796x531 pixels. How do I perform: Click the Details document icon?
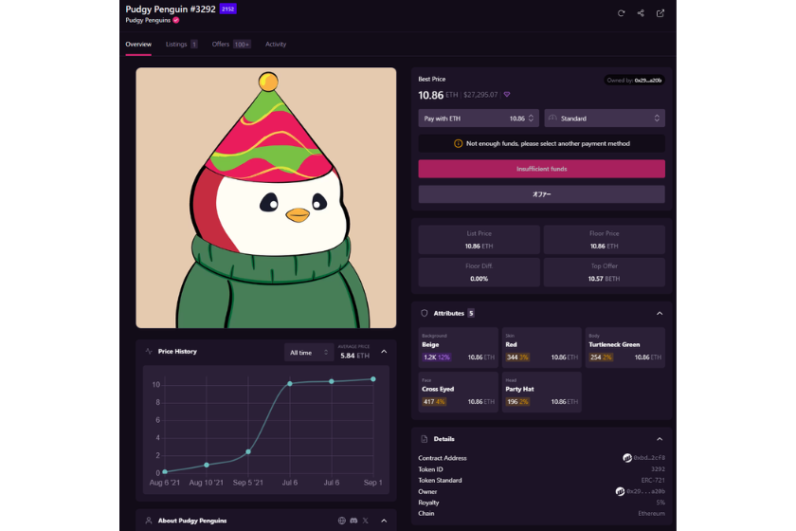[425, 439]
